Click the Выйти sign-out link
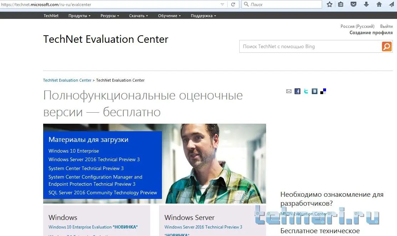The height and width of the screenshot is (236, 397). tap(386, 26)
